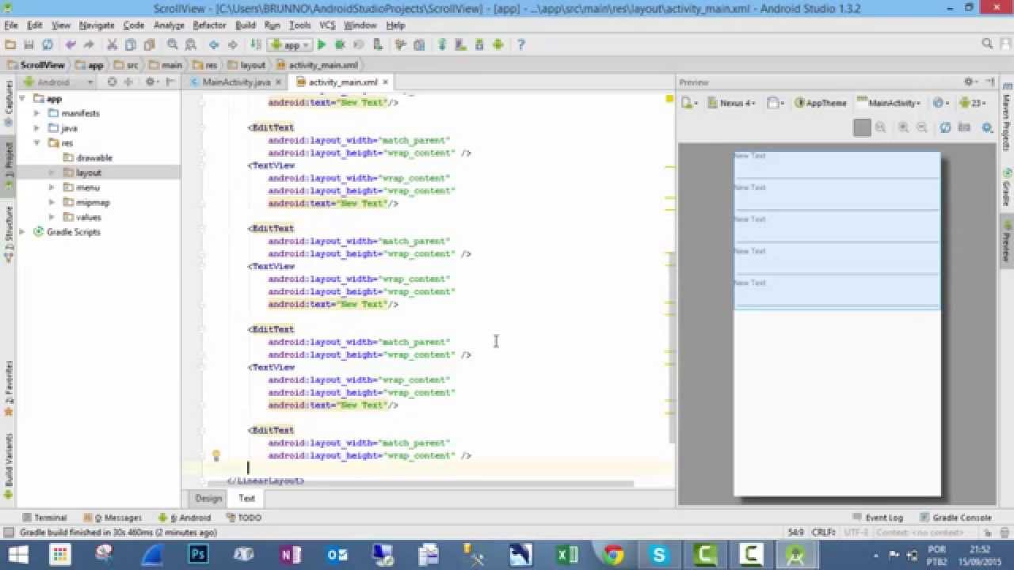Click the Open folder toolbar icon
The height and width of the screenshot is (570, 1014).
(x=10, y=45)
